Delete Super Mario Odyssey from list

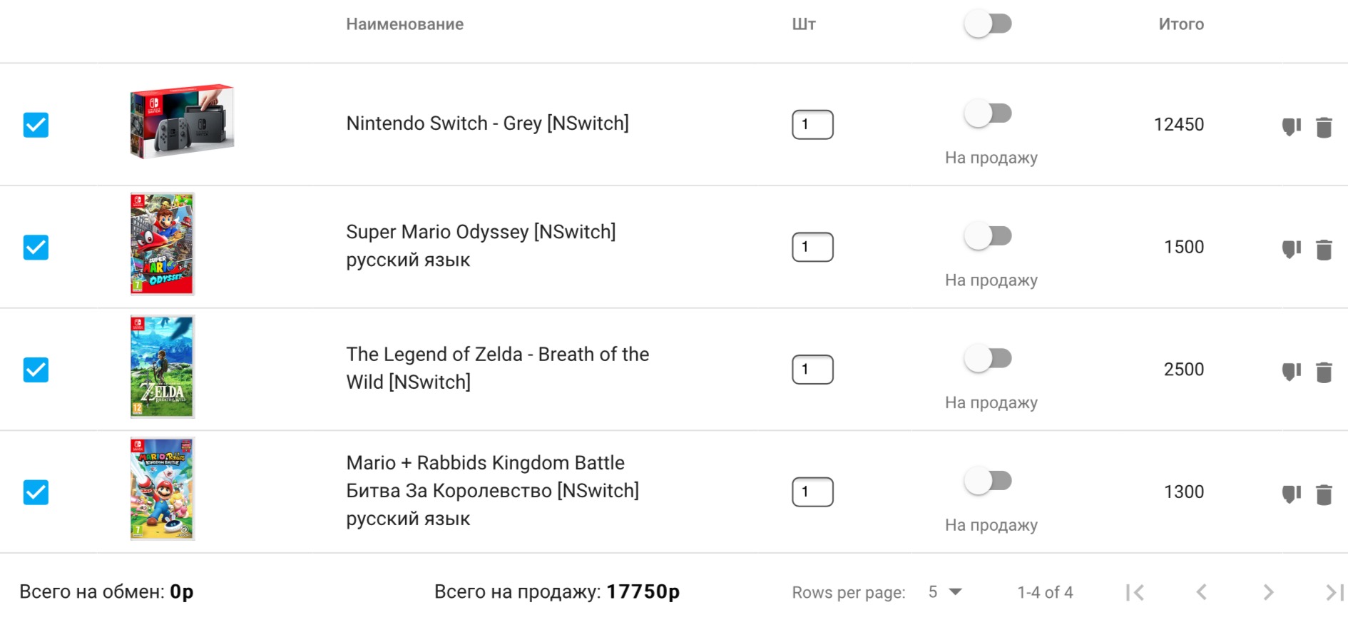[x=1324, y=250]
